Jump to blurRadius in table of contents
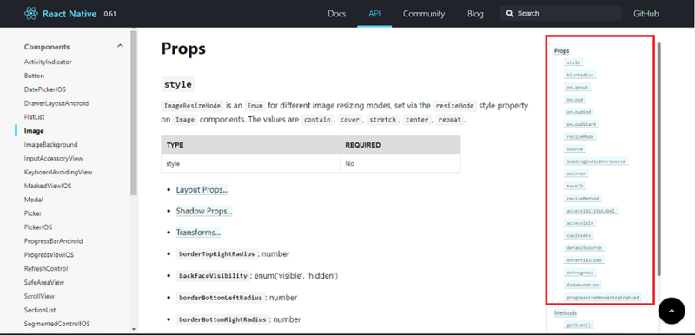 pos(580,76)
